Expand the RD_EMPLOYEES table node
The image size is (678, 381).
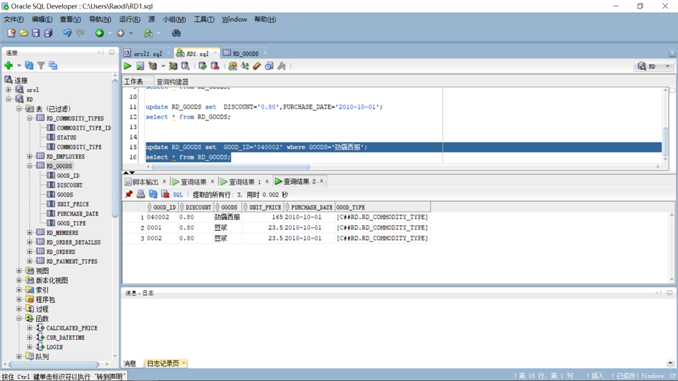click(x=30, y=156)
